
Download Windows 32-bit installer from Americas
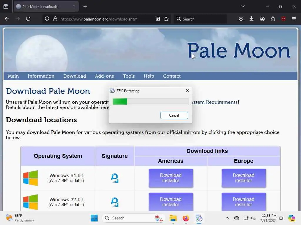tap(171, 202)
